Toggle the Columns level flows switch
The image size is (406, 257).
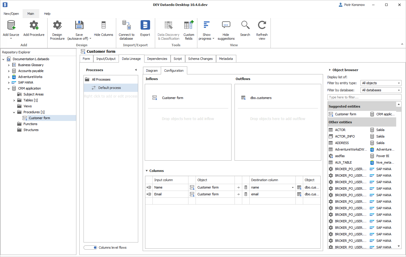click(x=90, y=248)
